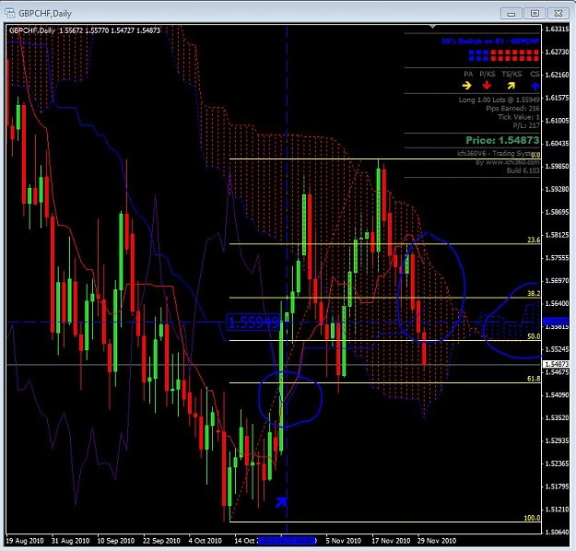Viewport: 576px width, 551px height.
Task: Maximize the GBPCHF,Daily chart window
Action: coord(535,14)
